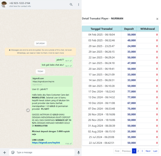Click the encryption notice banner
This screenshot has height=156, width=161.
pyautogui.click(x=41, y=51)
